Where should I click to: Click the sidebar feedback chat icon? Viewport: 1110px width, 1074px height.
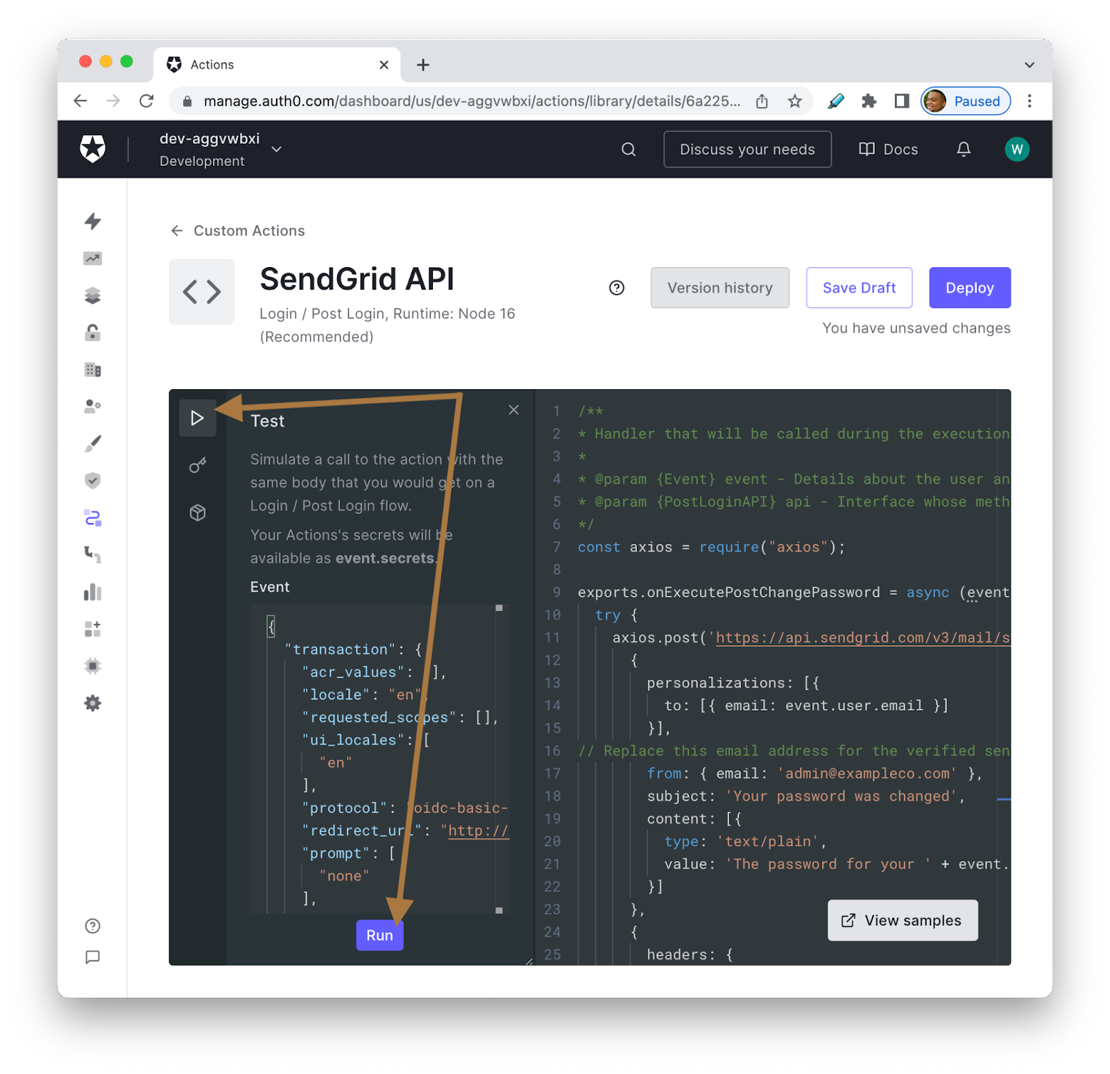coord(92,957)
